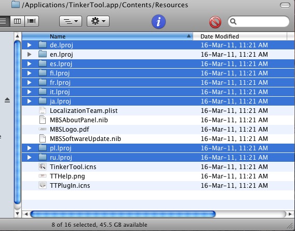This screenshot has width=295, height=231.
Task: Expand the de.lproj folder
Action: click(29, 45)
